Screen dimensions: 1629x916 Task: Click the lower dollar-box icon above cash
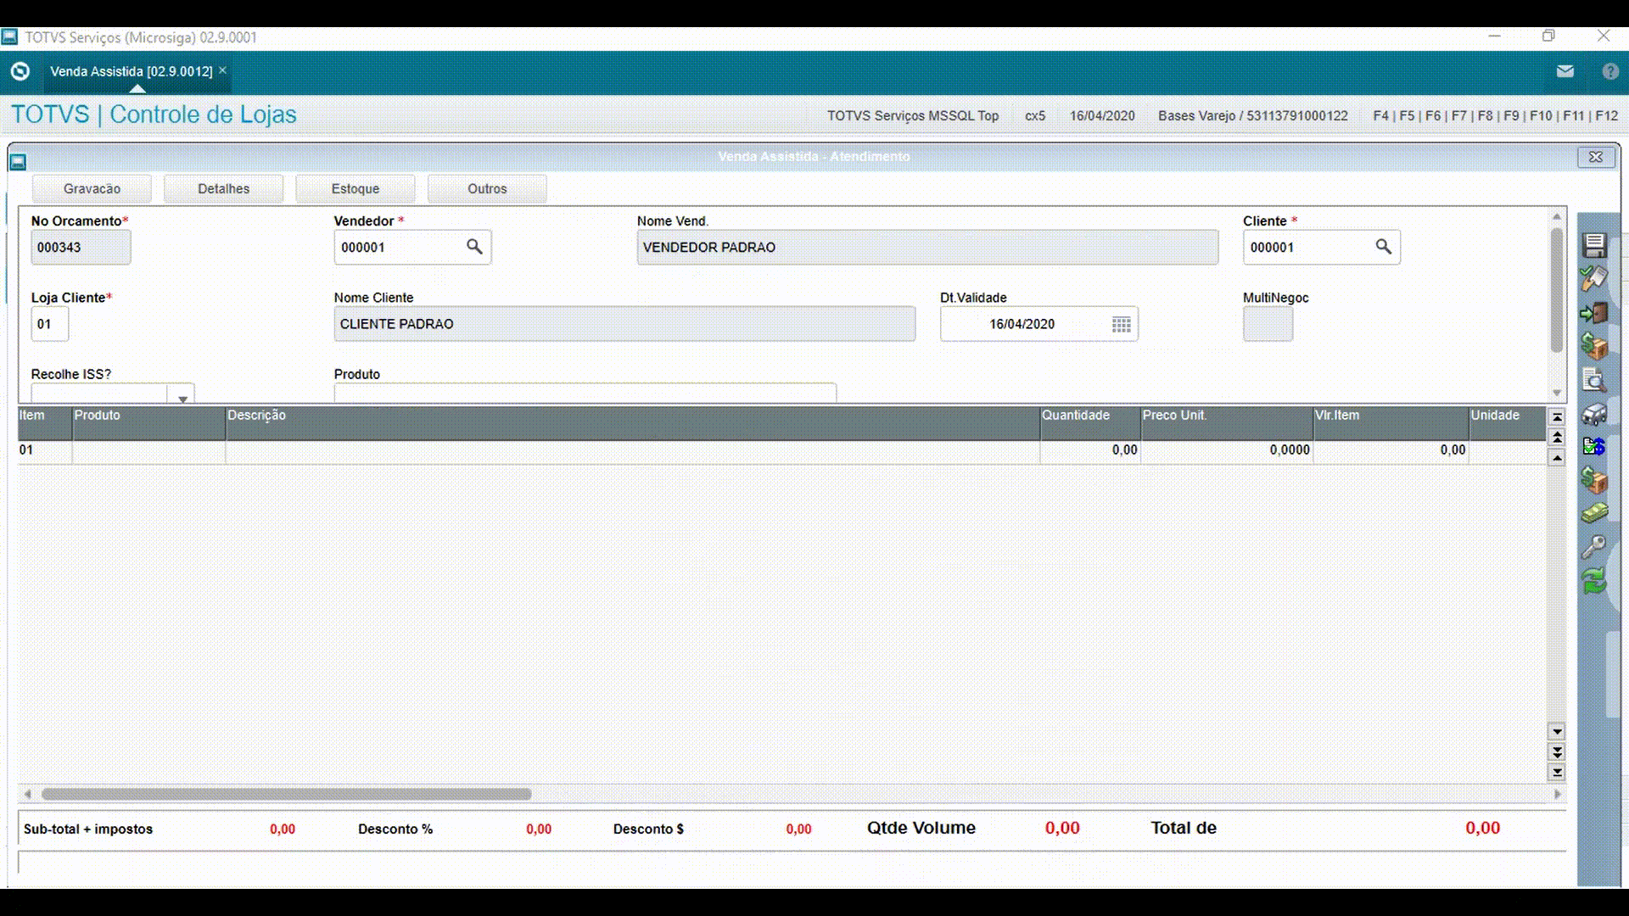[x=1594, y=480]
